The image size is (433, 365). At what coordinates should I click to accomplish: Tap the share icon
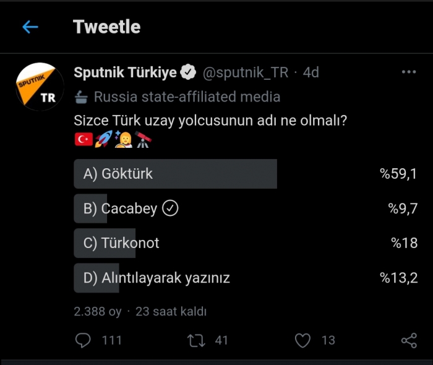click(409, 340)
